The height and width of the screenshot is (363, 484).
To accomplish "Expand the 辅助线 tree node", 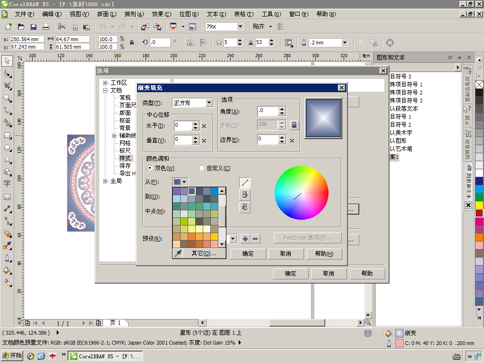I will point(114,136).
